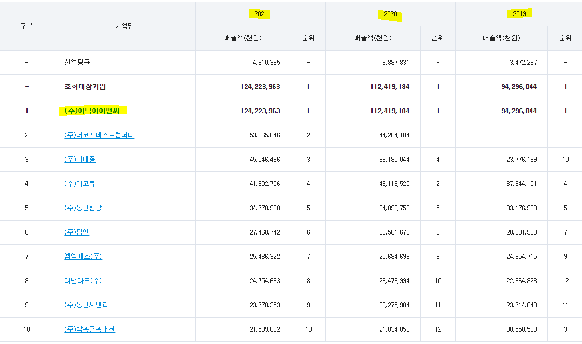Select the 산업평균 row label
This screenshot has height=344, width=582.
pos(77,63)
